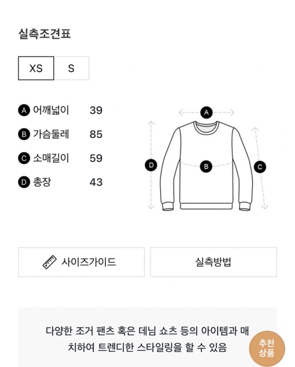Open the 사이즈가이드 button
Screen dimensions: 295x367
point(81,262)
